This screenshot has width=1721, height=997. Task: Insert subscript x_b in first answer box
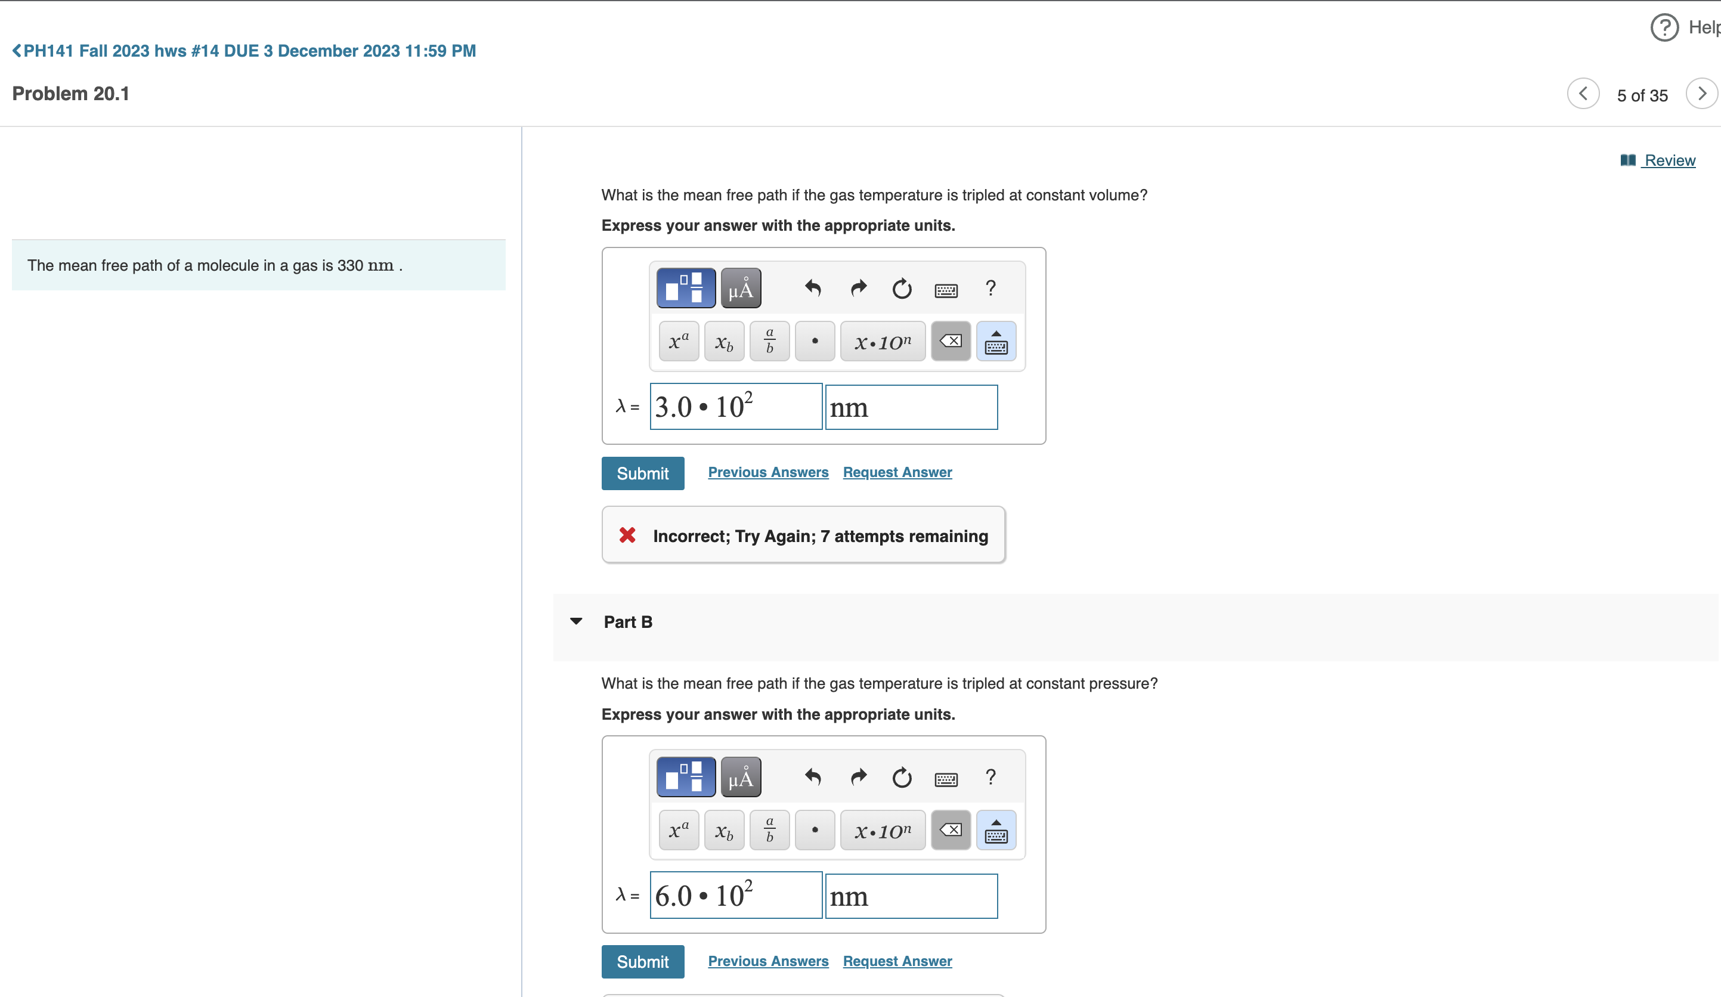point(724,340)
